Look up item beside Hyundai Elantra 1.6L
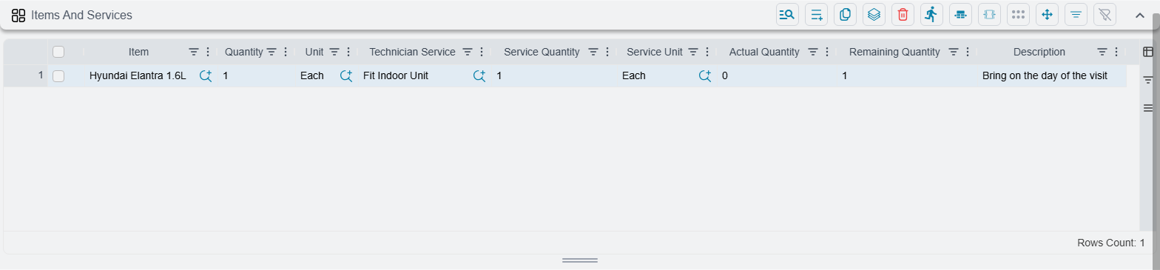 click(x=206, y=75)
